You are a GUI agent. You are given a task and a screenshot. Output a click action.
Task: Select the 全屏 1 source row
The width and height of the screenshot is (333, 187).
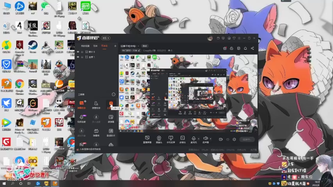click(x=97, y=57)
